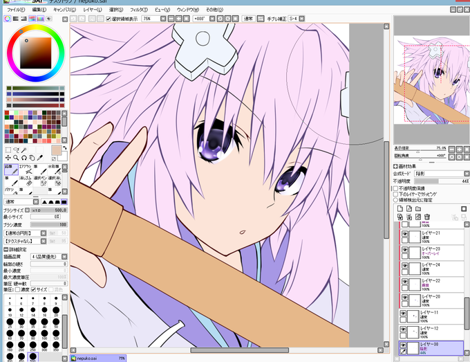Switch to the nepuko.sai document tab
Image resolution: width=470 pixels, height=362 pixels.
coord(98,359)
